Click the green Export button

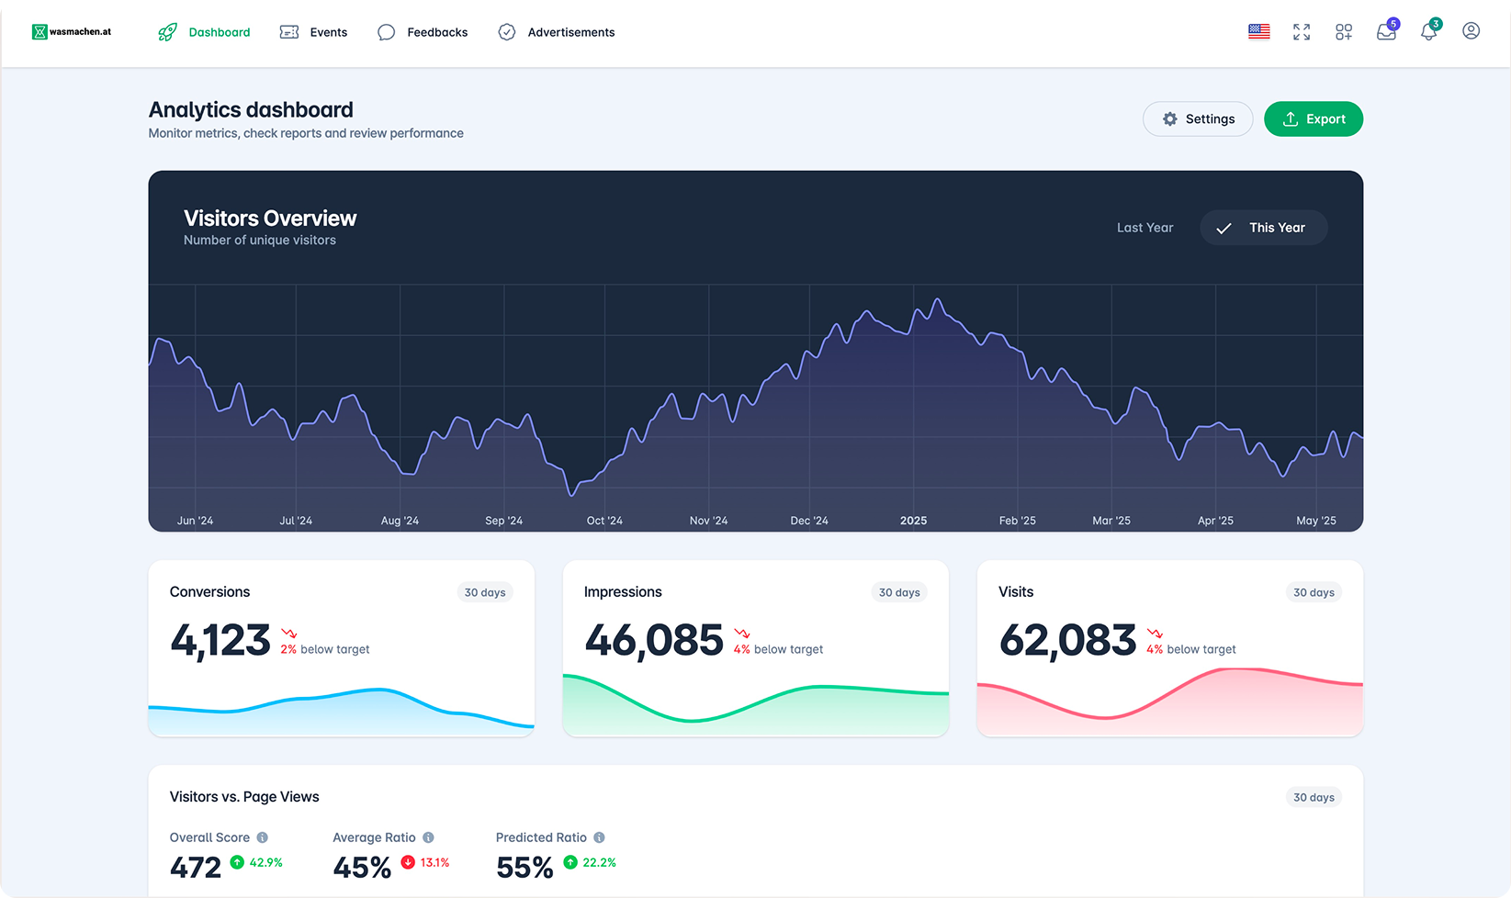(1314, 119)
